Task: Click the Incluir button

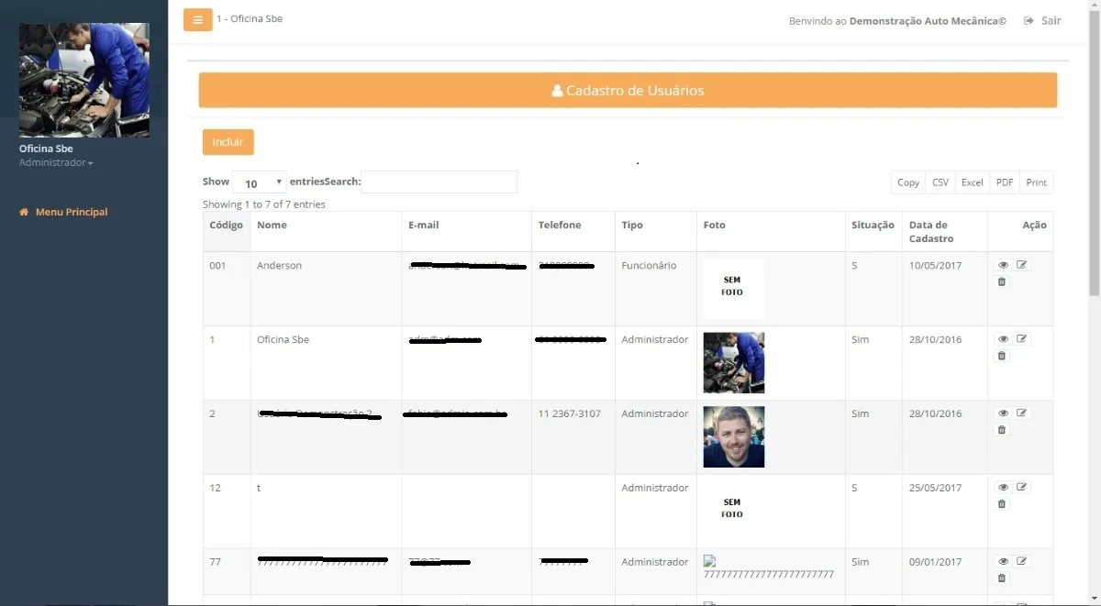Action: click(x=228, y=142)
